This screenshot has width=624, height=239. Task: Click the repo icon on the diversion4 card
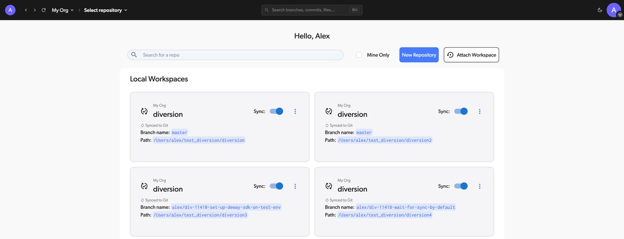(329, 186)
